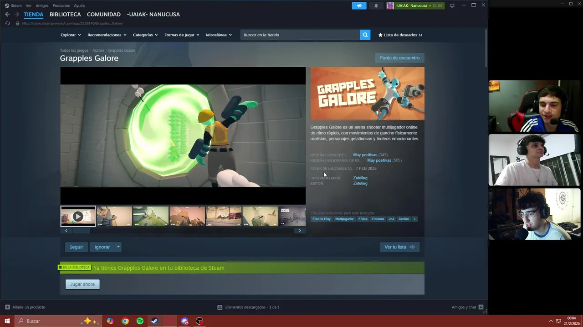The height and width of the screenshot is (327, 583).
Task: Open the -UAIAK- NANUCUSA profile tab
Action: [x=153, y=15]
